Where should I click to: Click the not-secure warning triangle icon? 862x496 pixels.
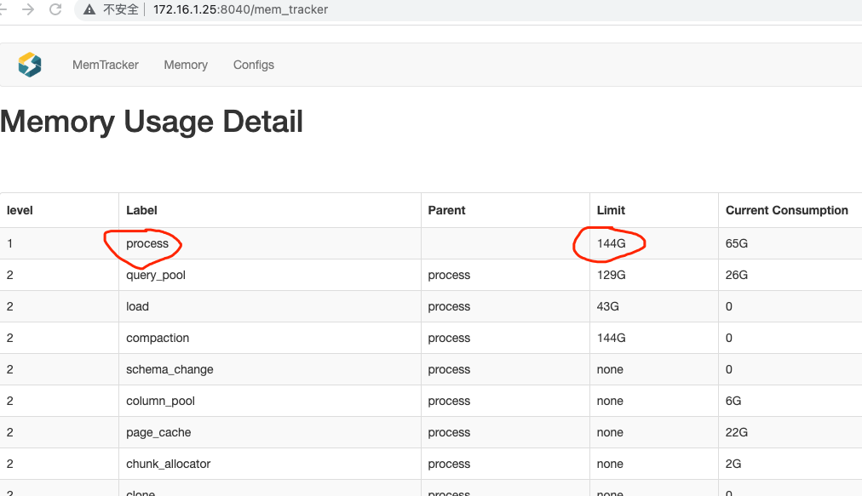click(89, 9)
